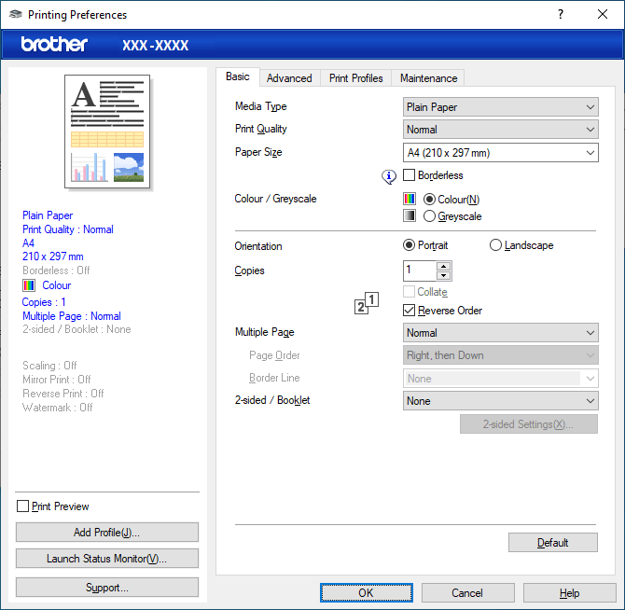Select the Colour(N) radio button
Screen dimensions: 625x610
pyautogui.click(x=429, y=199)
